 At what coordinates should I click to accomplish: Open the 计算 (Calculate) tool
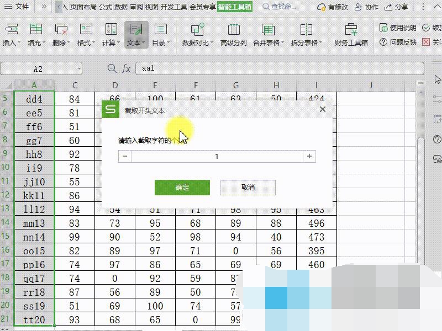tap(110, 34)
